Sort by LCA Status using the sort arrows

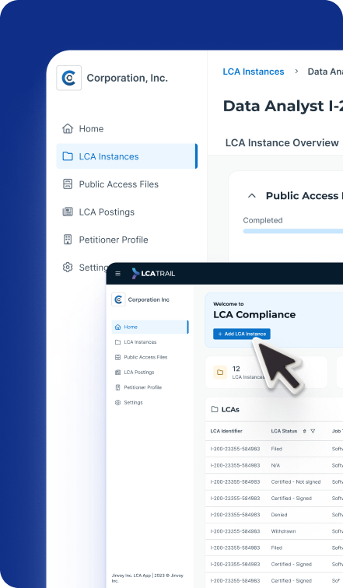304,431
